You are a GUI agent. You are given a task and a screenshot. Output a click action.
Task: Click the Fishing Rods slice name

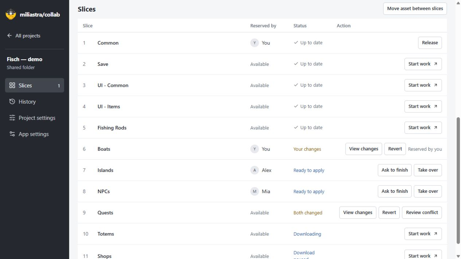pyautogui.click(x=112, y=128)
